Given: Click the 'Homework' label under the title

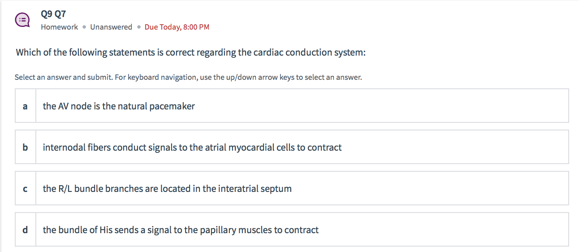Looking at the screenshot, I should pos(59,27).
